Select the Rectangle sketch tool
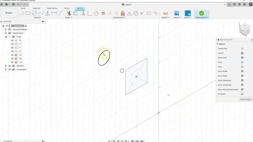253x142 pixels. 28,13
